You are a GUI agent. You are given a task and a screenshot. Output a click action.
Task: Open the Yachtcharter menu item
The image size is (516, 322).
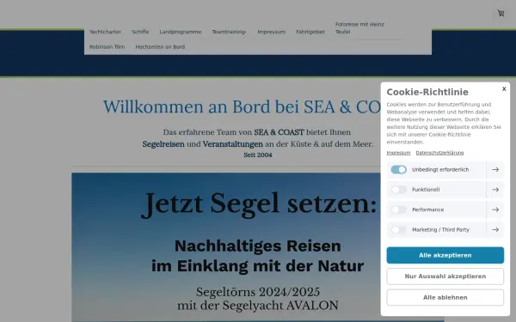click(x=105, y=32)
